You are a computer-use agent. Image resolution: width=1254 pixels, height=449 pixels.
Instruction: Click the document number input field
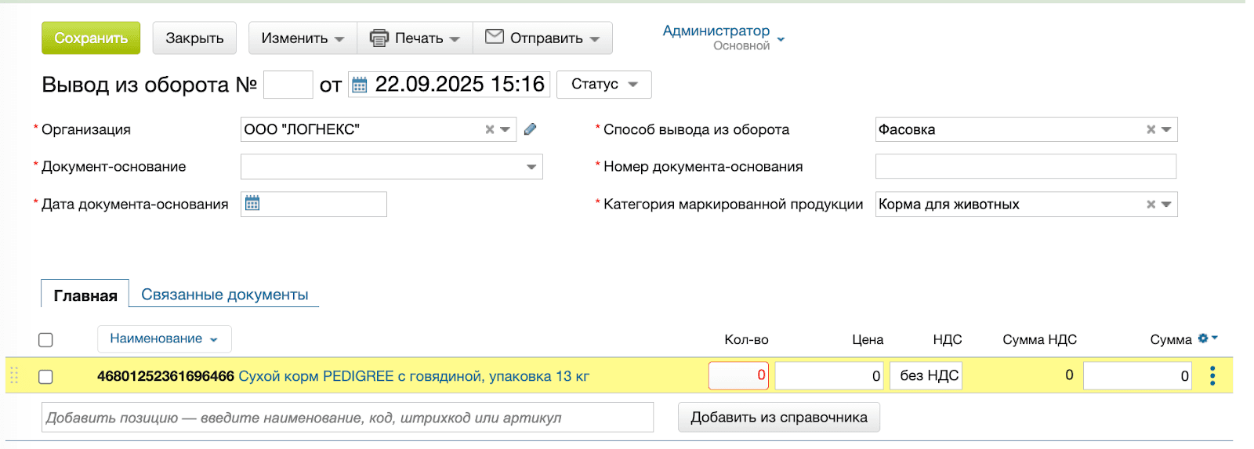click(288, 85)
